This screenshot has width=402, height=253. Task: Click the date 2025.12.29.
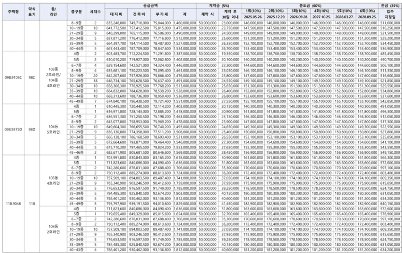click(x=276, y=17)
